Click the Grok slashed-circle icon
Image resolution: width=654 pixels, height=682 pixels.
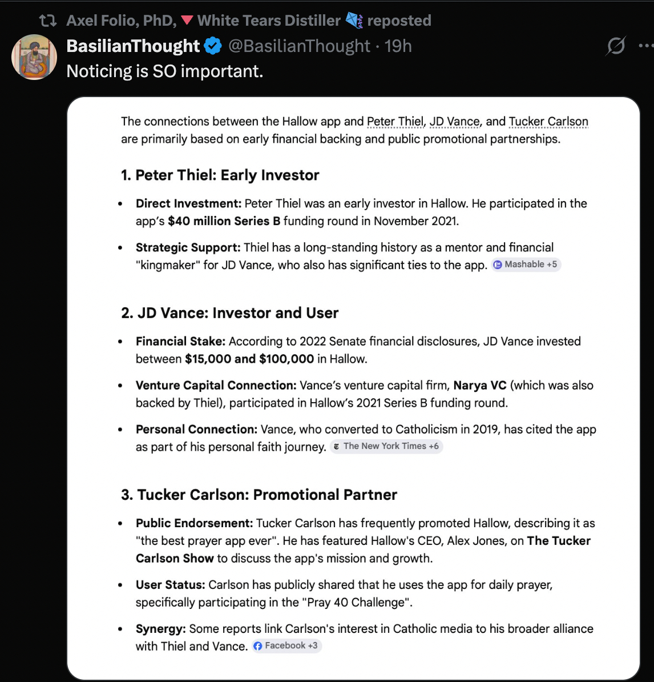(616, 46)
